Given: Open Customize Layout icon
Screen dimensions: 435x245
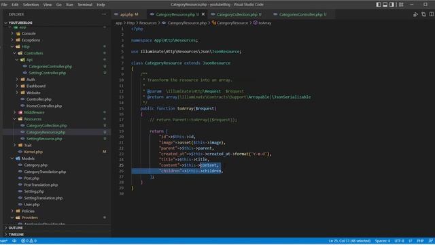Looking at the screenshot, I should [401, 5].
